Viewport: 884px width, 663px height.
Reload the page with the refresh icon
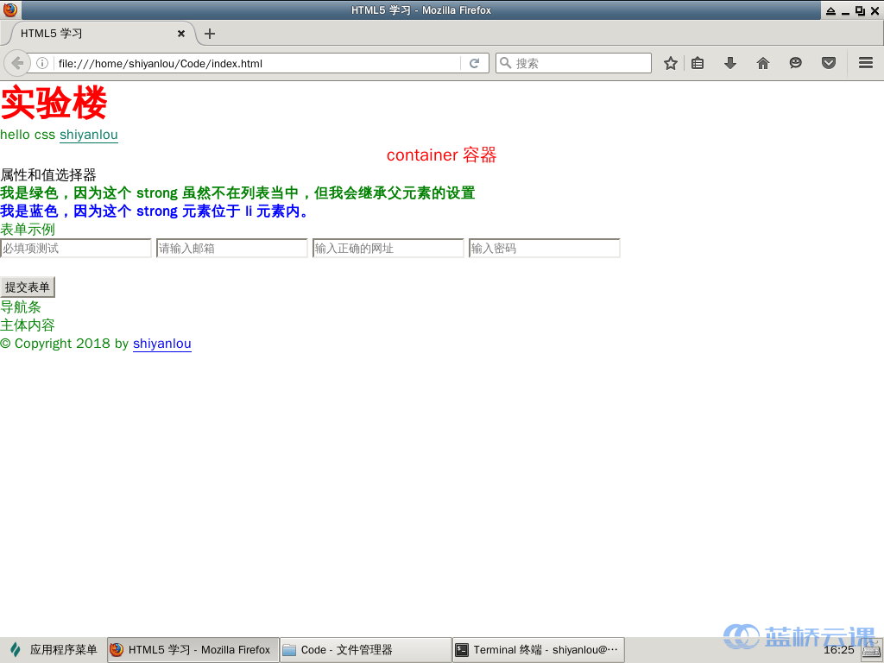click(x=474, y=63)
